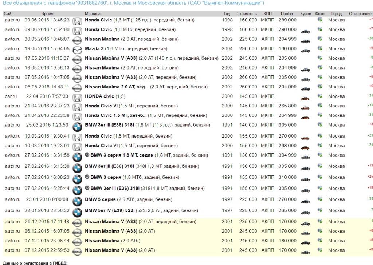The height and width of the screenshot is (265, 373).
Task: Click 'Машина' column header
Action: point(93,14)
